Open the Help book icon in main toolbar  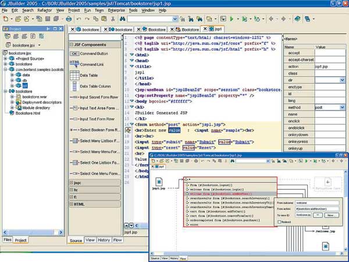click(297, 19)
